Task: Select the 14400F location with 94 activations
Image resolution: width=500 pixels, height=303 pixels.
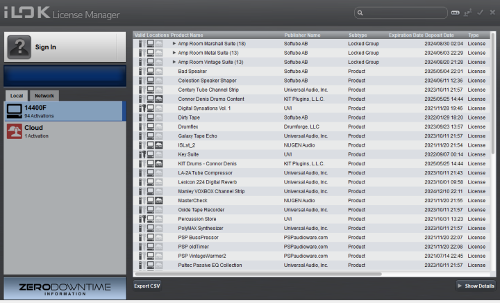Action: tap(65, 111)
